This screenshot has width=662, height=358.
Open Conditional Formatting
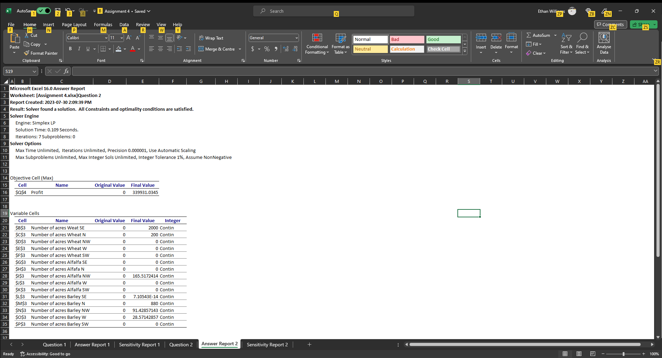coord(317,44)
